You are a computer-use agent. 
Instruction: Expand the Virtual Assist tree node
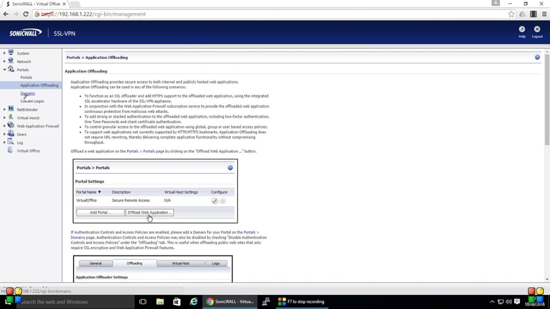(4, 118)
